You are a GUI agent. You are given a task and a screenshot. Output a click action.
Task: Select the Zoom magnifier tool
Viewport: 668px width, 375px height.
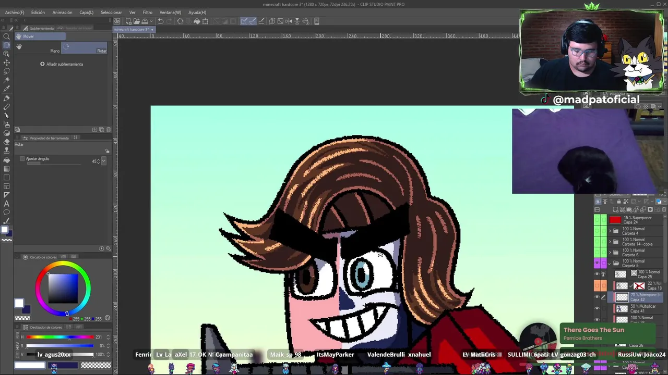(x=7, y=36)
